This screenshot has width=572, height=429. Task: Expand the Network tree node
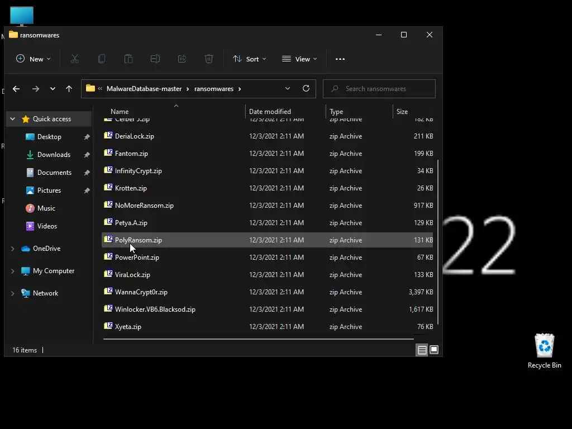pos(13,293)
